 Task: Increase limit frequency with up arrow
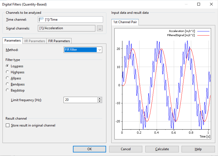99,98
